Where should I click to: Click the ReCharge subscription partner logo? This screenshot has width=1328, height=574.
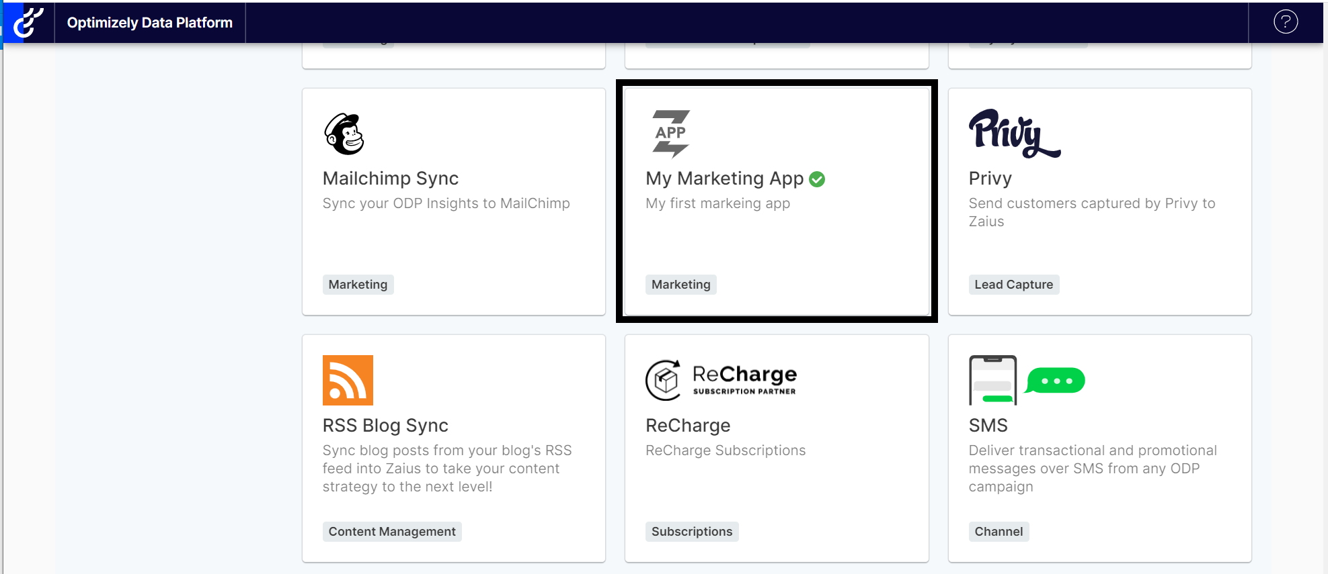pos(721,380)
